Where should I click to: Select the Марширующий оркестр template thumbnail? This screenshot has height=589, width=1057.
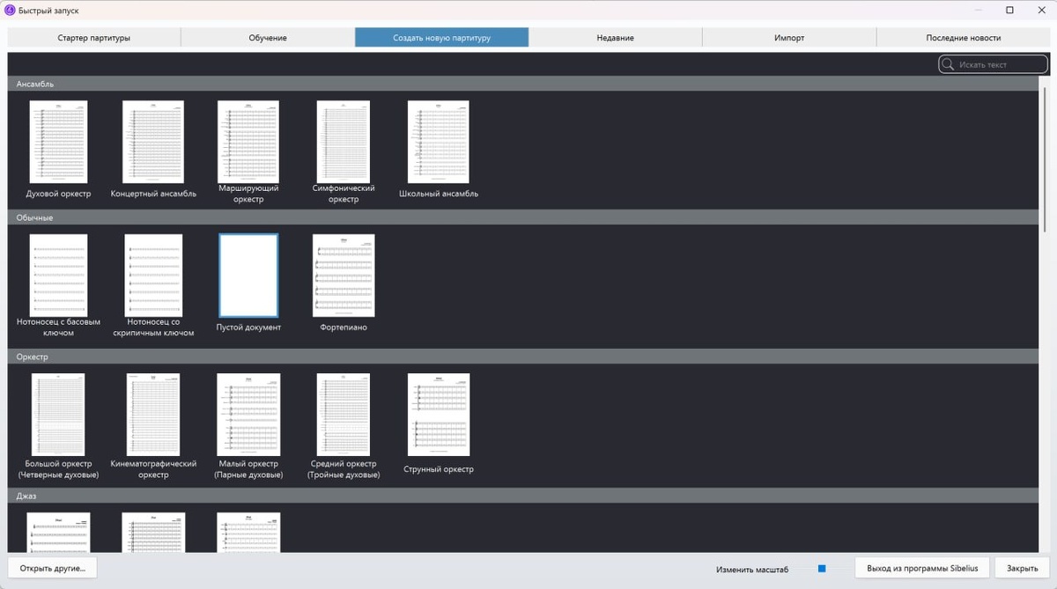point(248,142)
